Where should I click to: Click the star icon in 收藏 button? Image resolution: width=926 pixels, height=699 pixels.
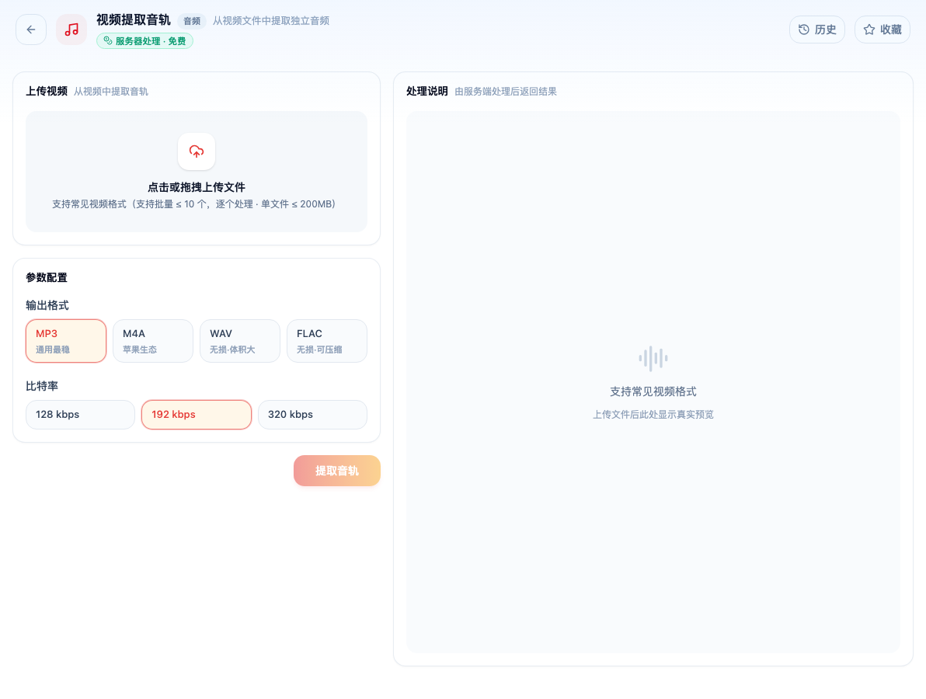pyautogui.click(x=869, y=30)
